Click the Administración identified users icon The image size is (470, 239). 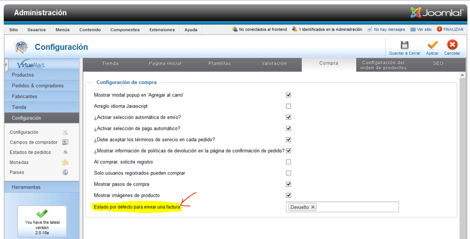[295, 29]
